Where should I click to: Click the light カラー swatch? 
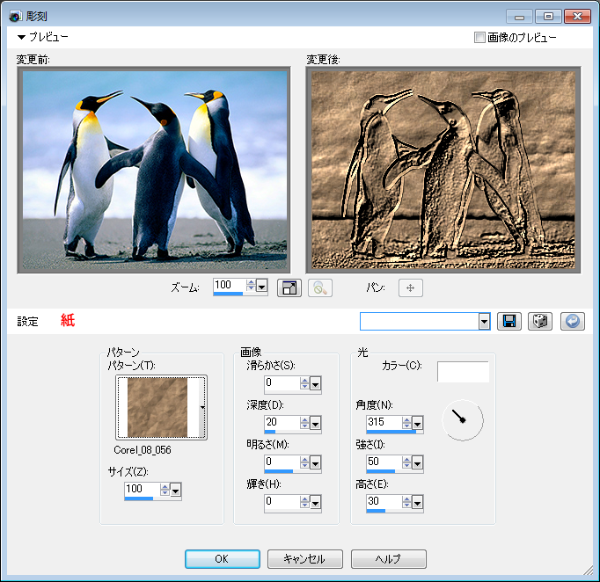[x=463, y=372]
